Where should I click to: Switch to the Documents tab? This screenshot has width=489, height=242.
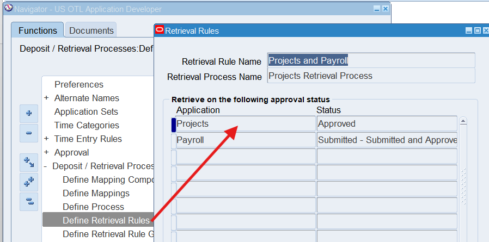point(91,30)
